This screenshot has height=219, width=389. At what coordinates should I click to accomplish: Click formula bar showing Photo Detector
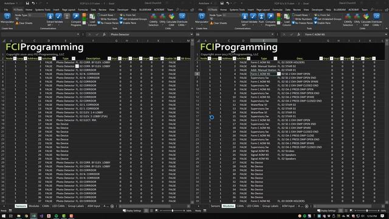[x=150, y=34]
